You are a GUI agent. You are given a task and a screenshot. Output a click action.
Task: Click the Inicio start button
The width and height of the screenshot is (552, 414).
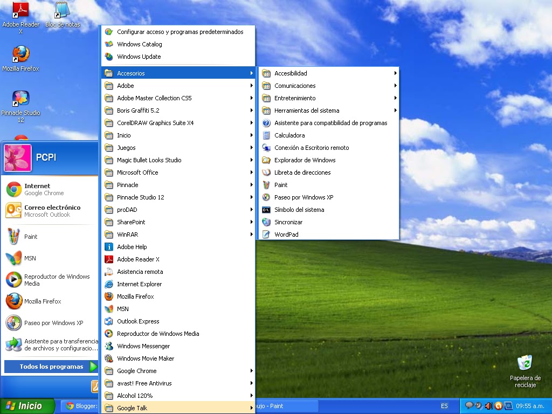pos(27,406)
